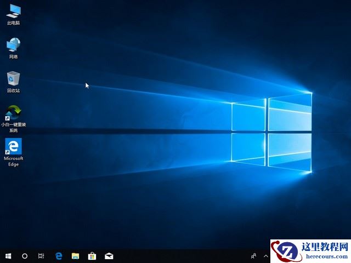The width and height of the screenshot is (351, 263).
Task: Open Microsoft Store from the taskbar
Action: (x=92, y=256)
